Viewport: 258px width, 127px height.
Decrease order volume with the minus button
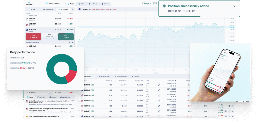point(46,39)
